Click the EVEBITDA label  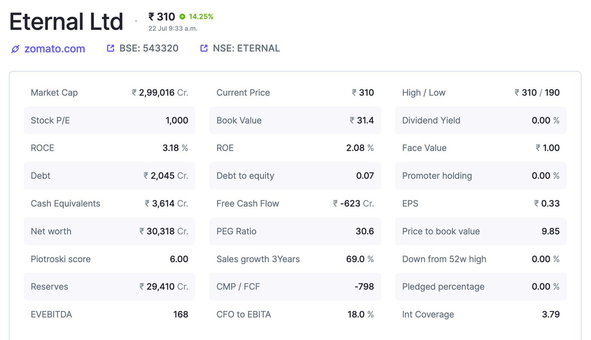[51, 314]
